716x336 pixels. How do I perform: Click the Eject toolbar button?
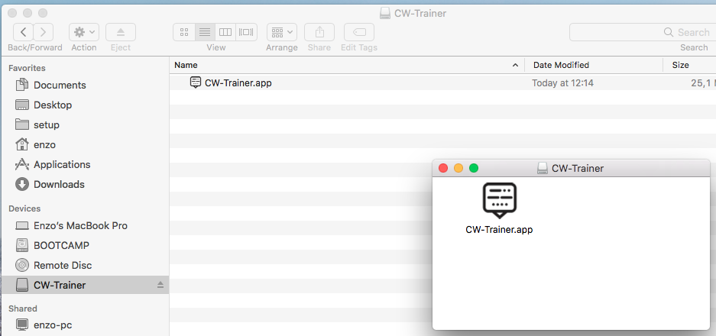121,32
